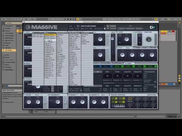The image size is (182, 136).
Task: Click the fourth knob in filter F2 section
Action: point(152,55)
